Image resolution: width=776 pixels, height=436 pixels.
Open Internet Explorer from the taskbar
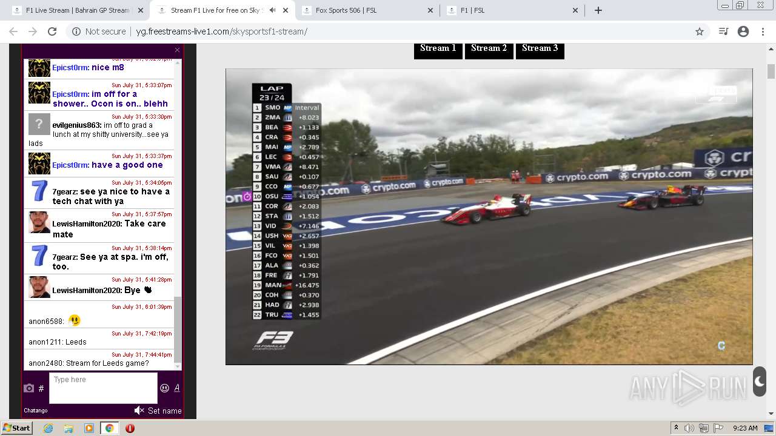pos(48,428)
